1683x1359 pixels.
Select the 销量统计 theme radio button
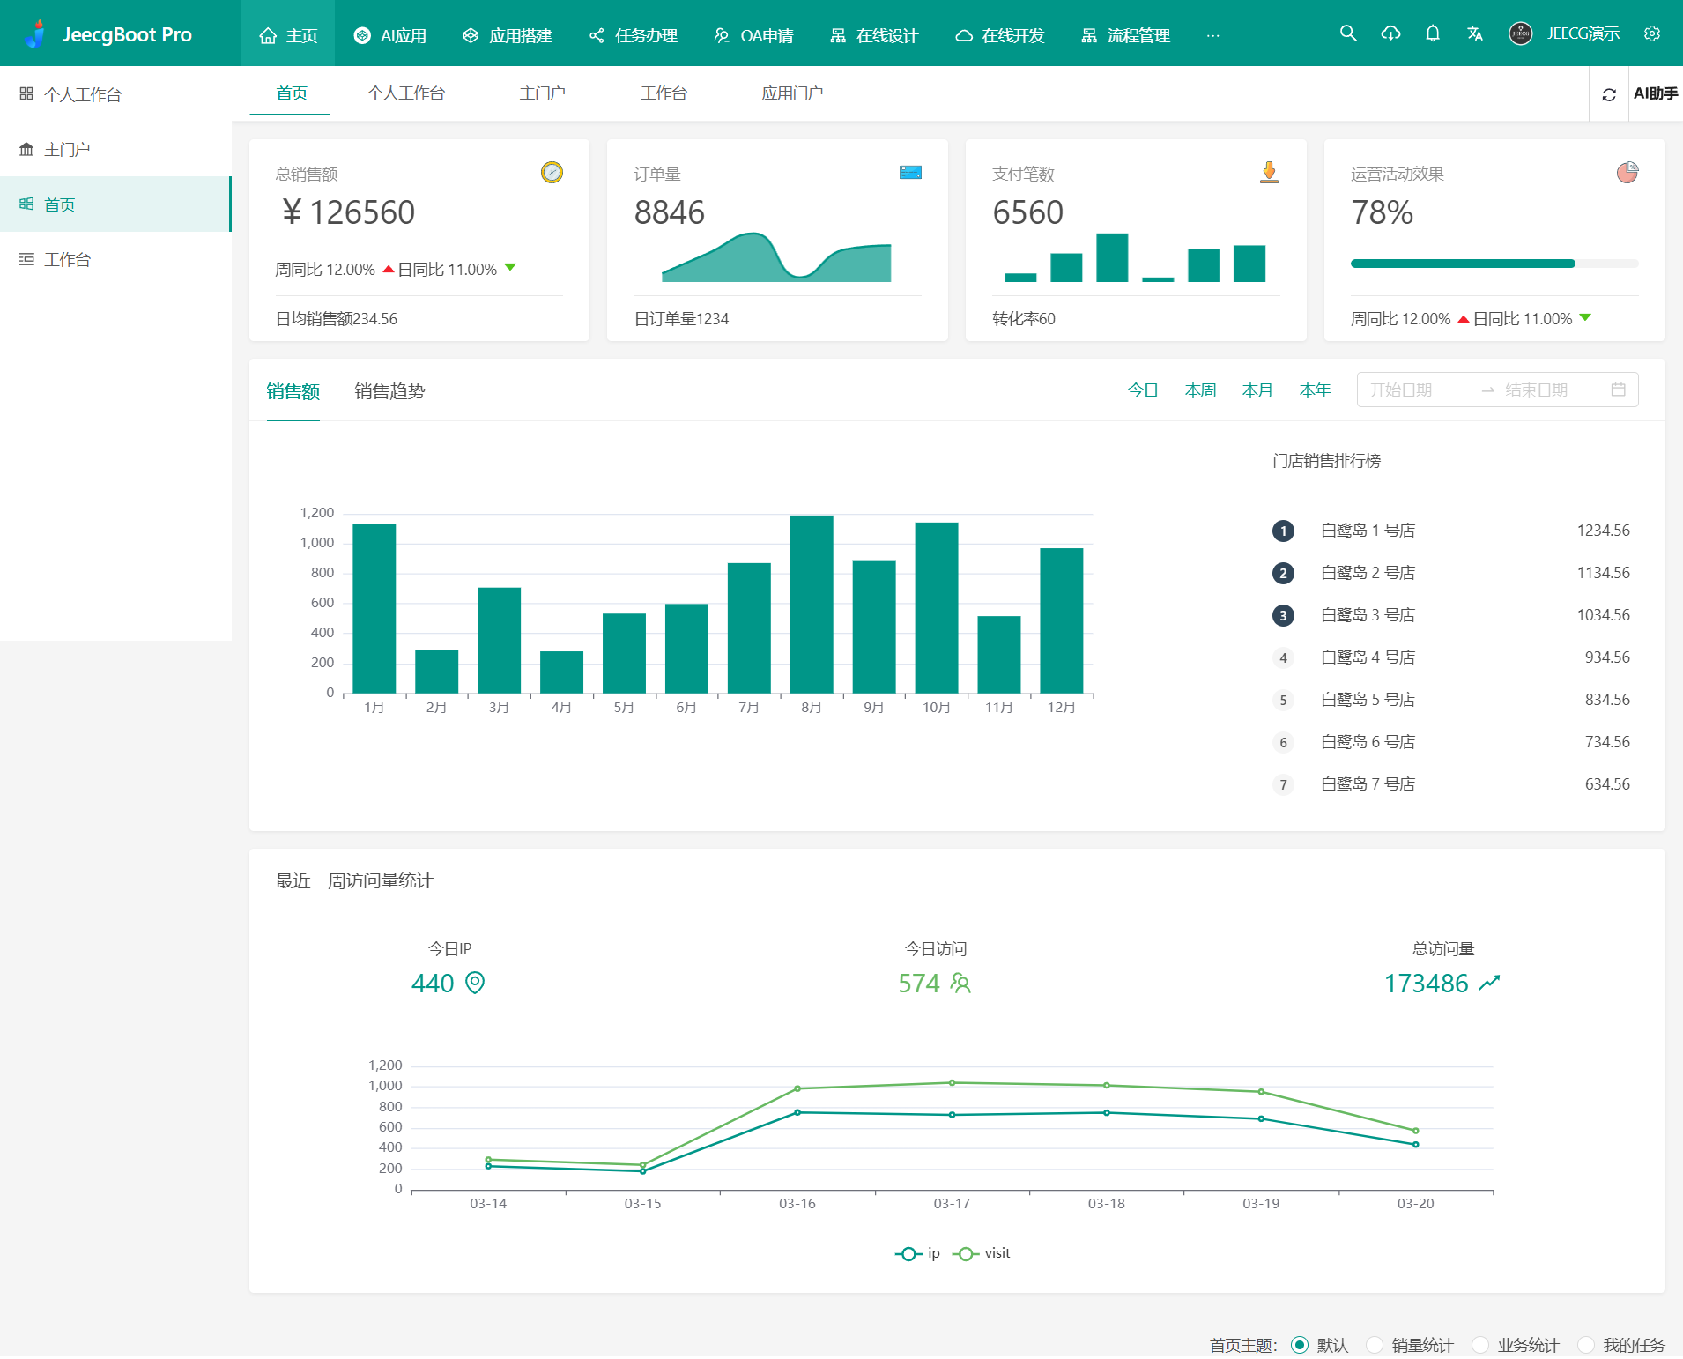(1375, 1345)
